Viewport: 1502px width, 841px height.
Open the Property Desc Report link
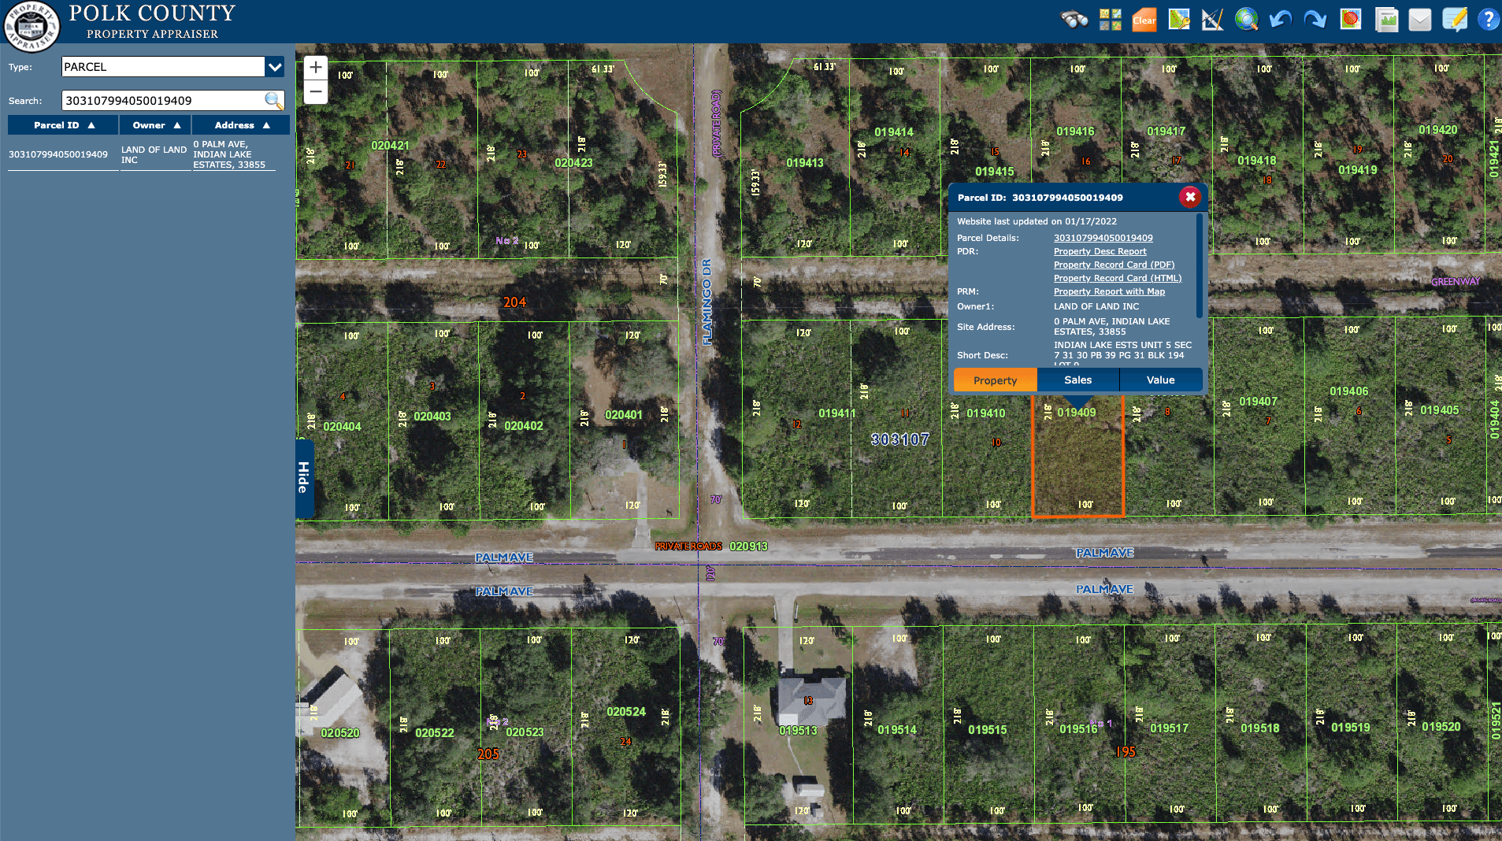point(1100,251)
